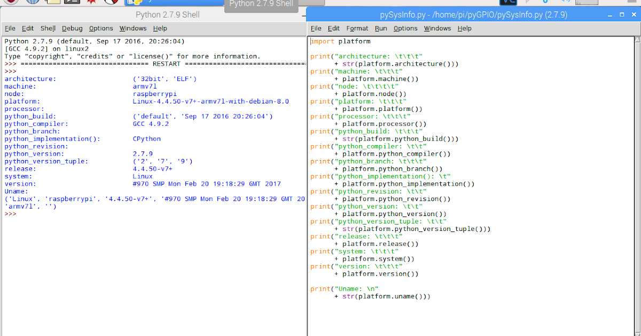Open the Bluetooth tray icon
The width and height of the screenshot is (641, 336).
pyautogui.click(x=545, y=2)
